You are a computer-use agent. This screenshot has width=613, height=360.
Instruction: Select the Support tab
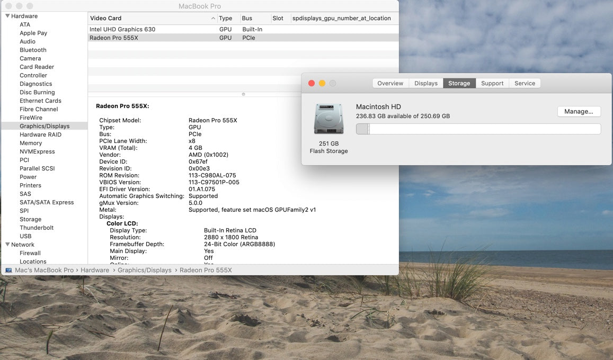492,83
